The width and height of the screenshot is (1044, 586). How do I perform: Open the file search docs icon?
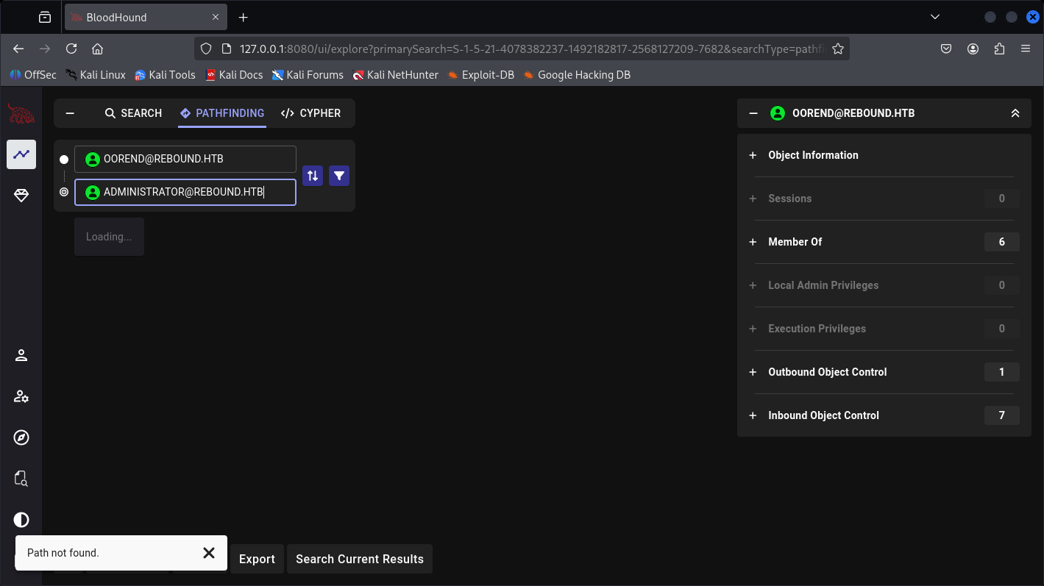click(x=21, y=479)
